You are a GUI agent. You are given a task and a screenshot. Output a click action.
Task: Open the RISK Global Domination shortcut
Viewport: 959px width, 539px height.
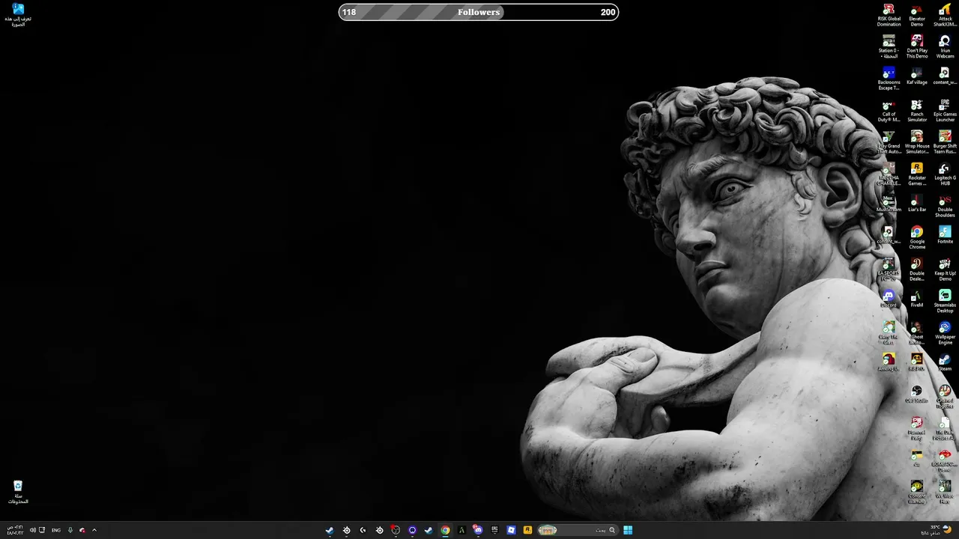889,15
